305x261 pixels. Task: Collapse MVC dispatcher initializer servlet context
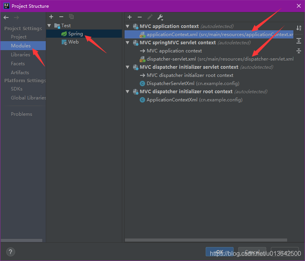click(x=128, y=67)
